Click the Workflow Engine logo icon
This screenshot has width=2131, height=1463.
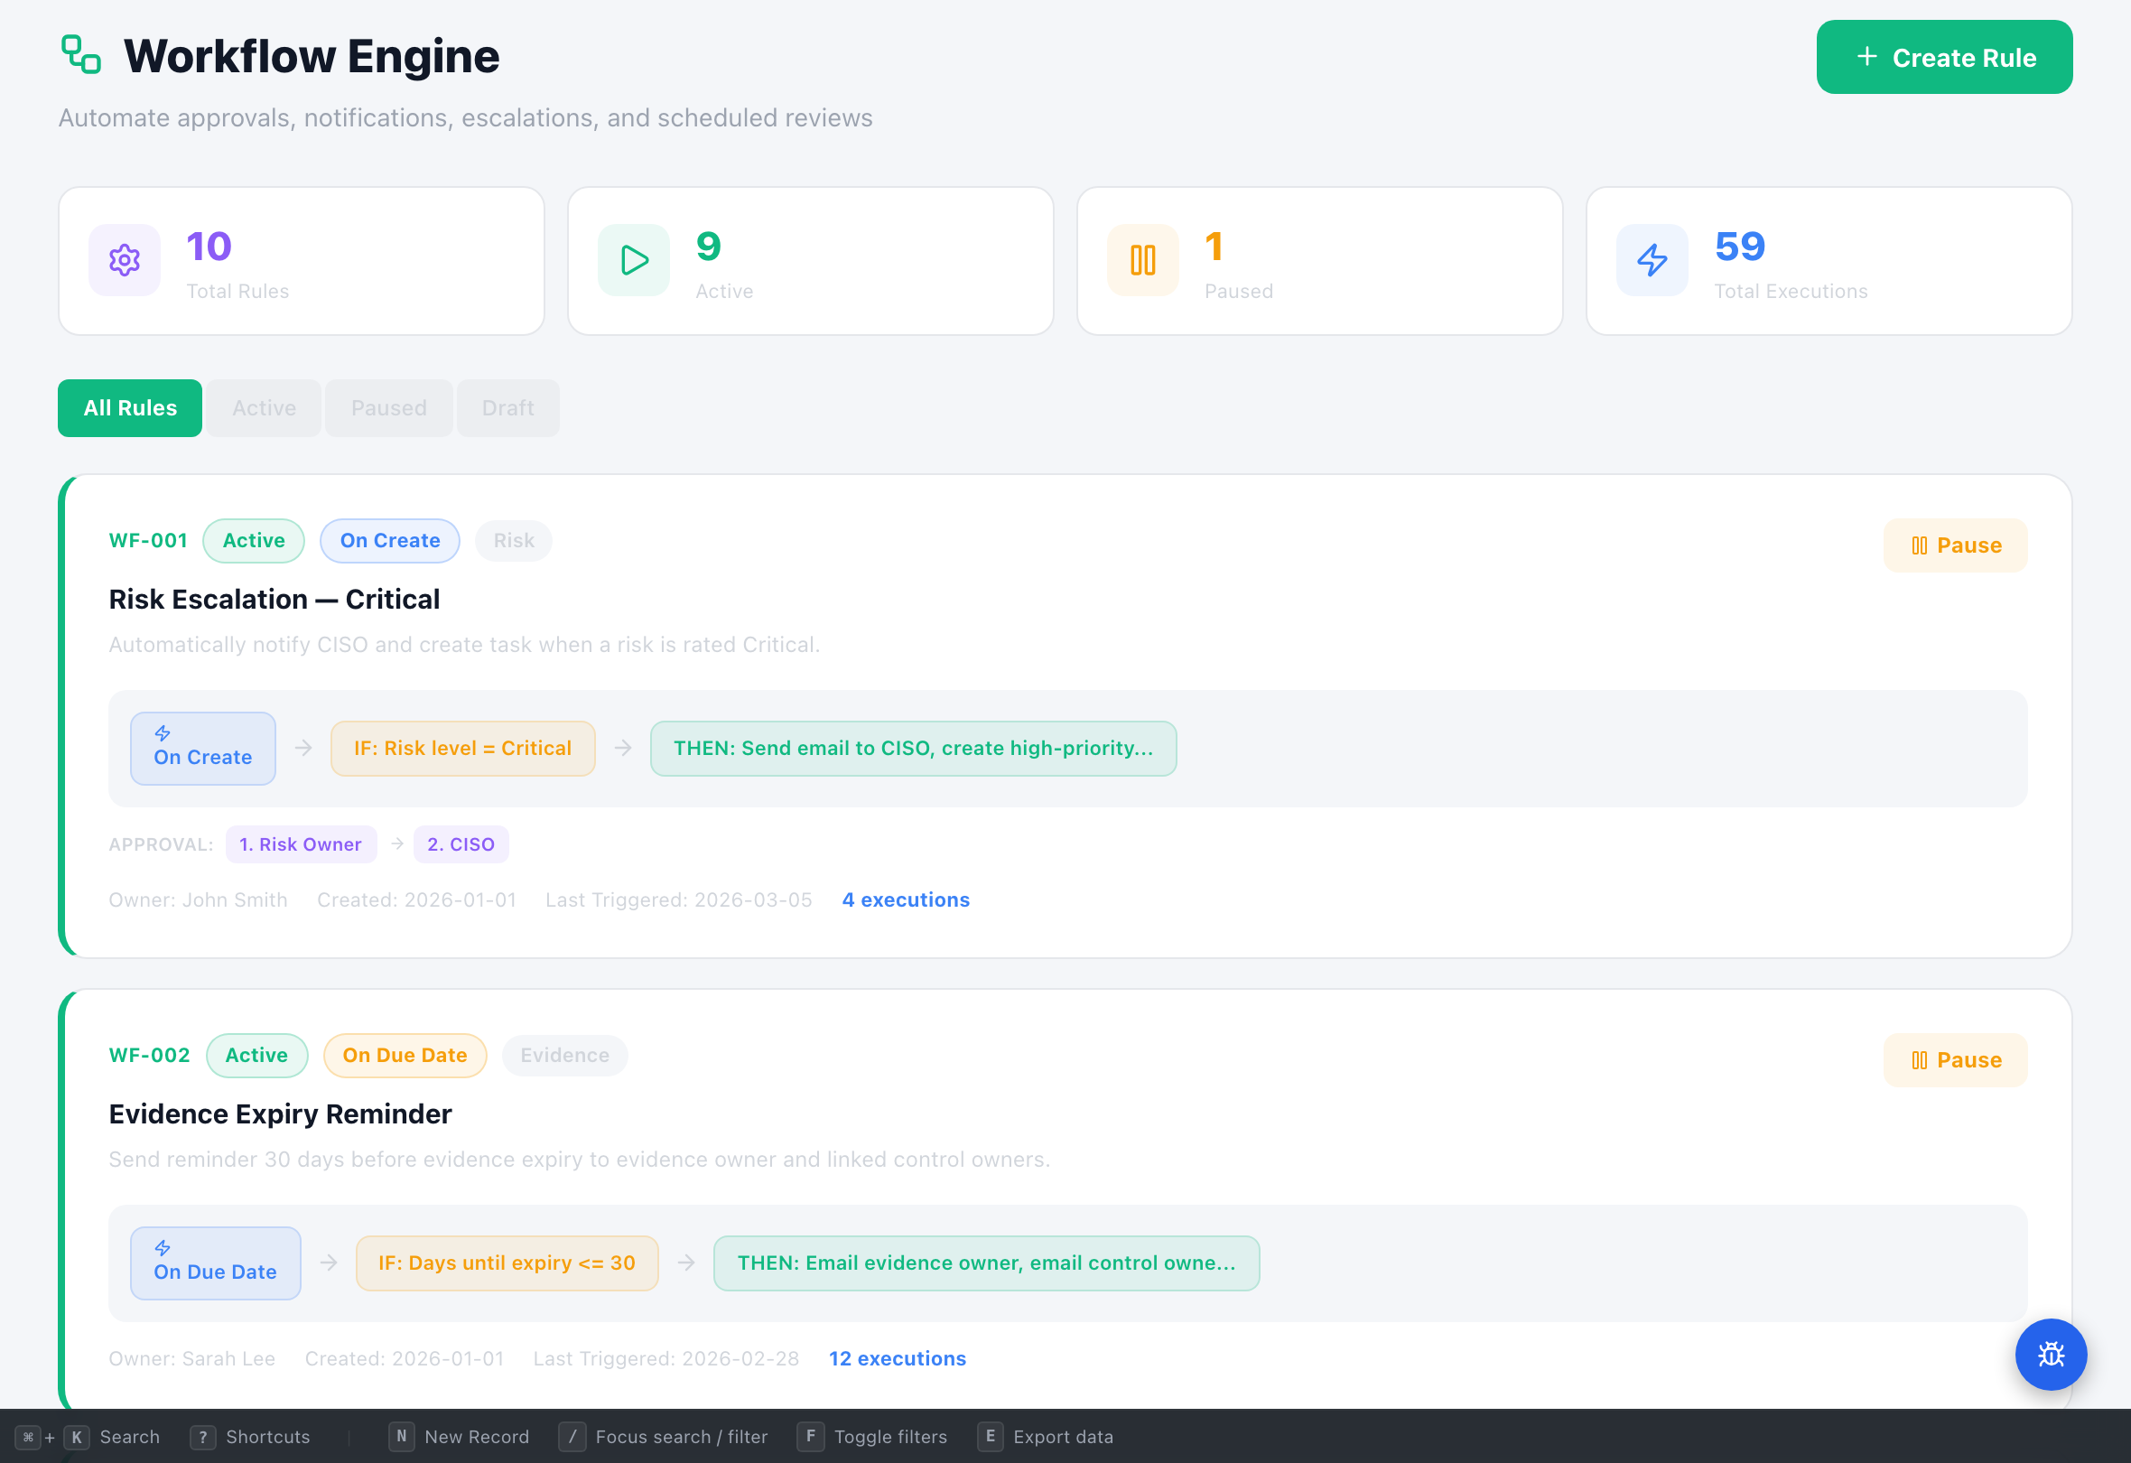[79, 54]
